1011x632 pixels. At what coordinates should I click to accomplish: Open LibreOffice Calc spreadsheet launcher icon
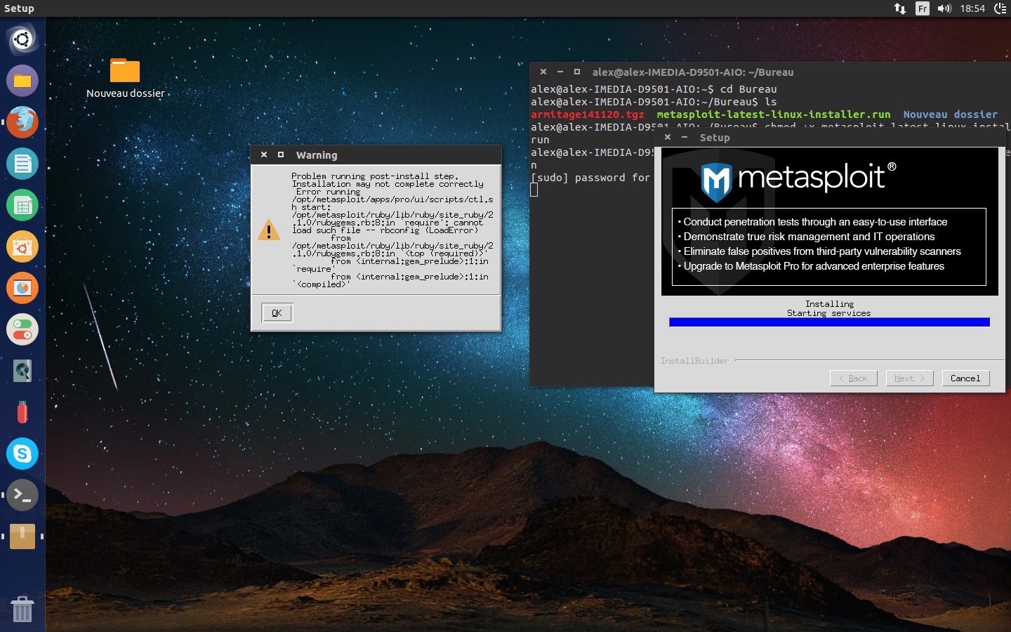tap(22, 205)
